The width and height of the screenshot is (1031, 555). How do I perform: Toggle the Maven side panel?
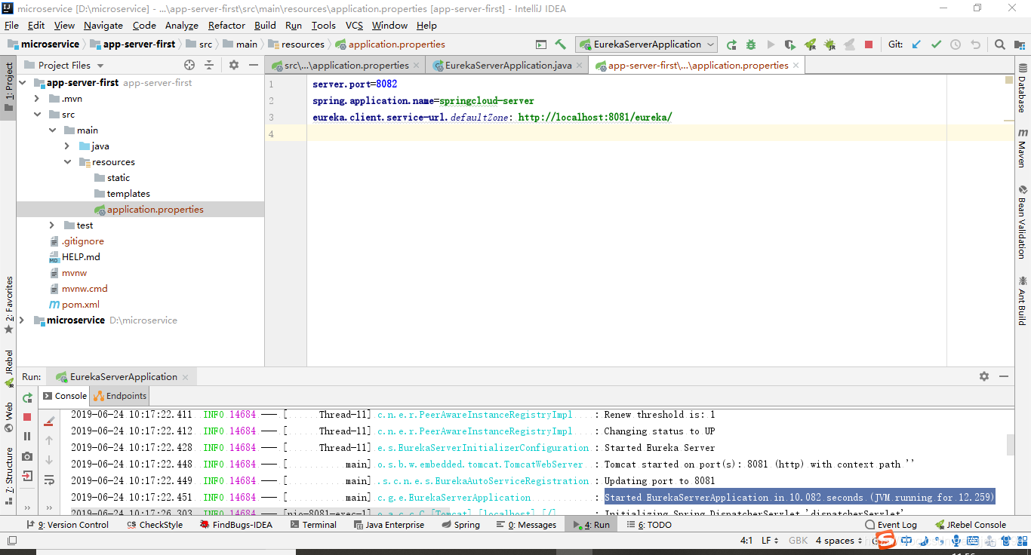(x=1023, y=148)
